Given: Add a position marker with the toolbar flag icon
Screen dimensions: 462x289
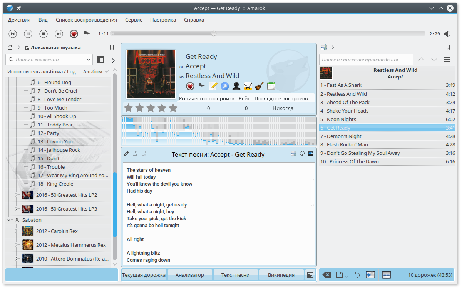Looking at the screenshot, I should pos(87,33).
